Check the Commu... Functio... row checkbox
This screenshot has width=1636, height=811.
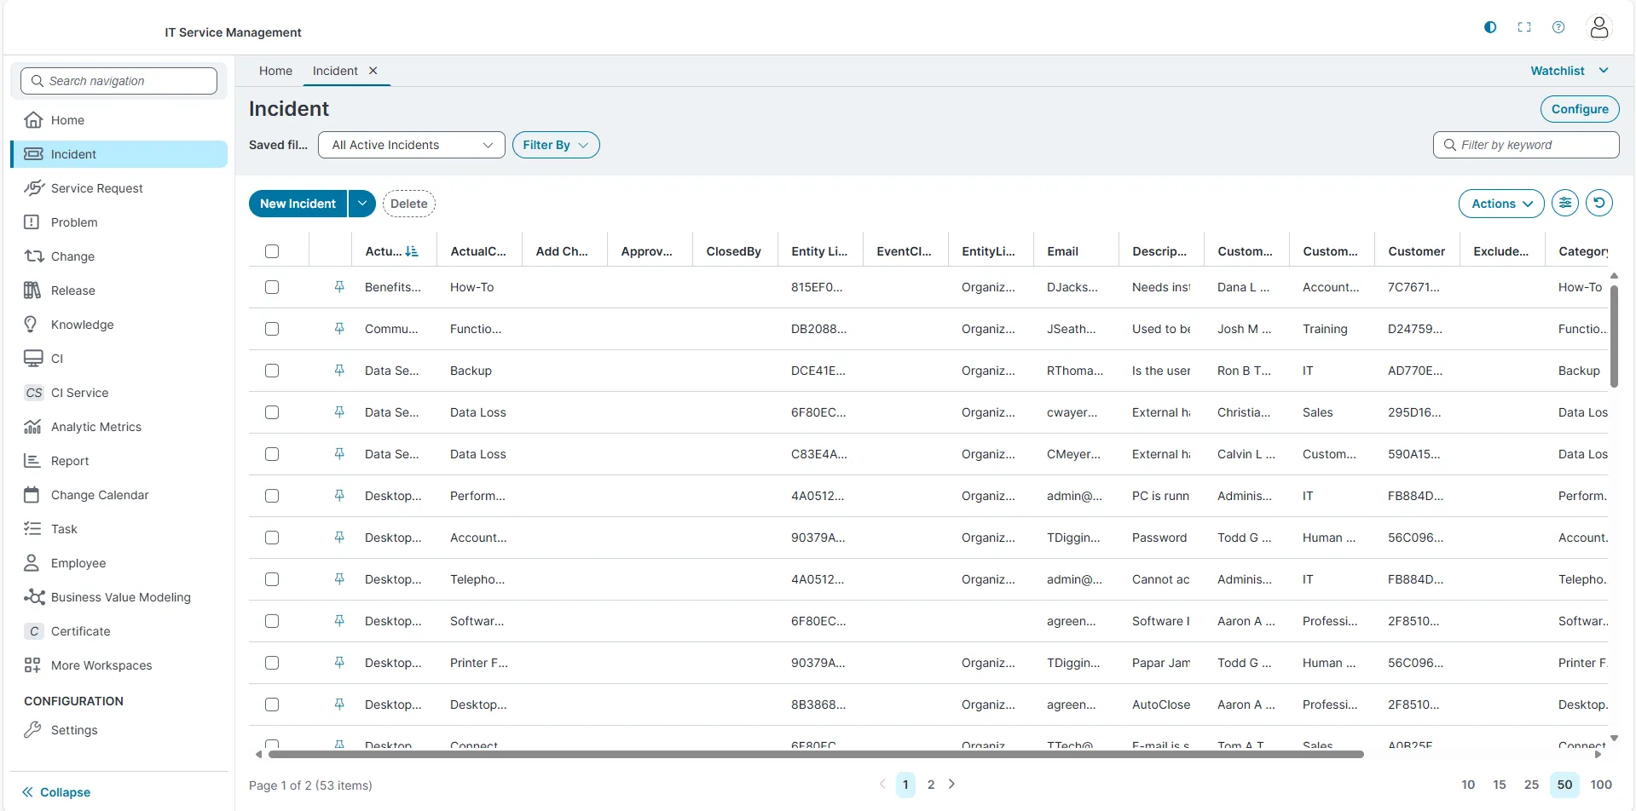[x=272, y=329]
